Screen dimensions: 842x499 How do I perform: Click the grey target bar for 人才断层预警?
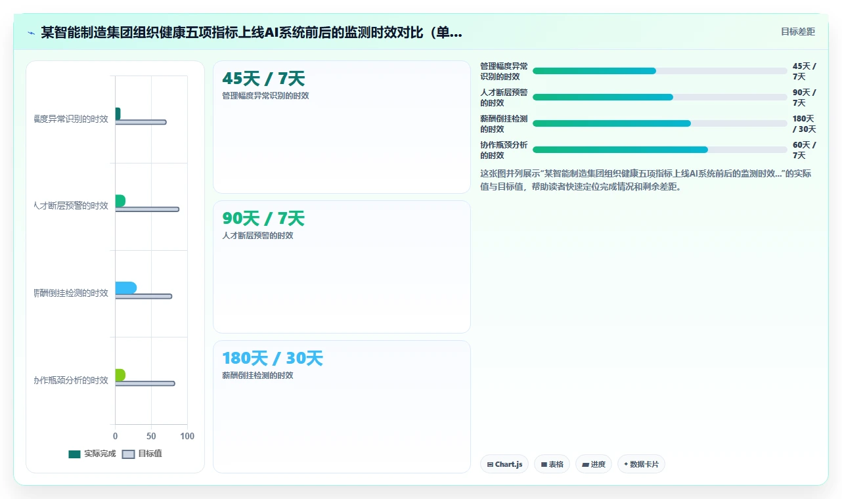(x=146, y=209)
